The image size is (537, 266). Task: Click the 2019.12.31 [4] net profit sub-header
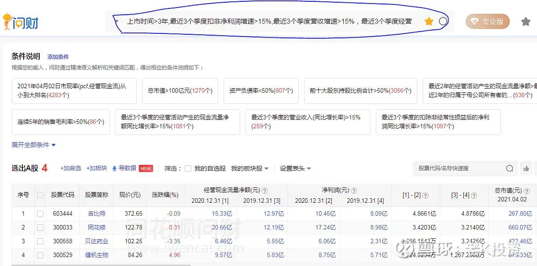(365, 201)
